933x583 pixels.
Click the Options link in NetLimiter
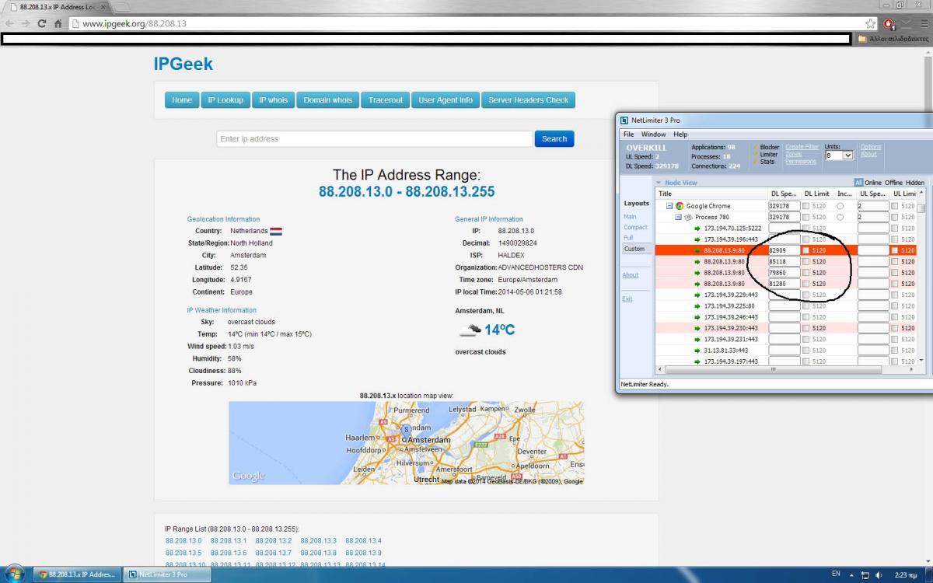tap(871, 147)
